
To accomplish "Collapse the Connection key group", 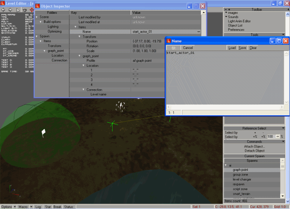I will coord(84,90).
